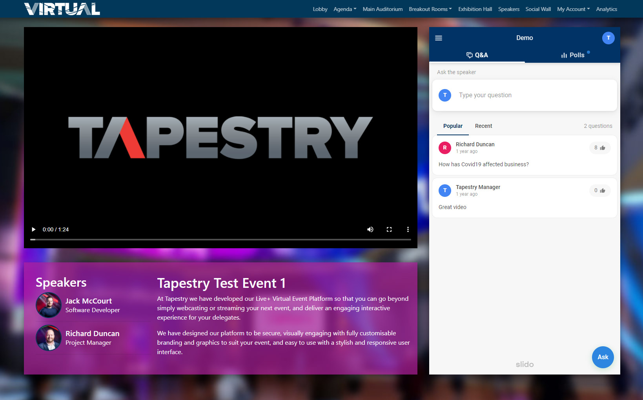Image resolution: width=643 pixels, height=400 pixels.
Task: Open Richard Duncan speaker name
Action: [93, 333]
